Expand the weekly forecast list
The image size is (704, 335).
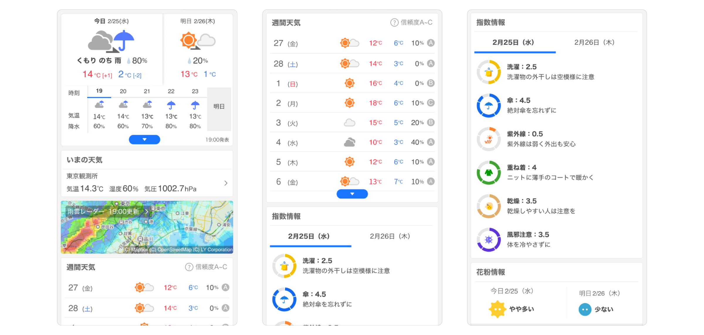(x=352, y=194)
